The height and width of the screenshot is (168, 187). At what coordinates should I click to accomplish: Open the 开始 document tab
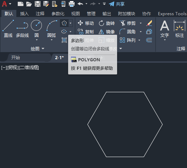16,58
